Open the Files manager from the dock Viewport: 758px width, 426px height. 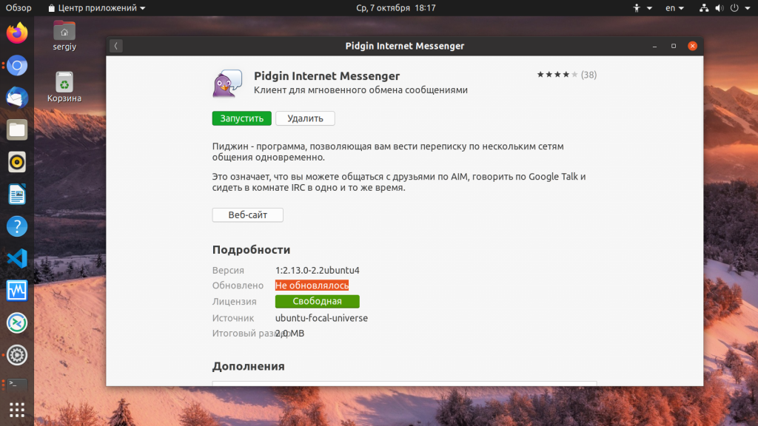17,130
